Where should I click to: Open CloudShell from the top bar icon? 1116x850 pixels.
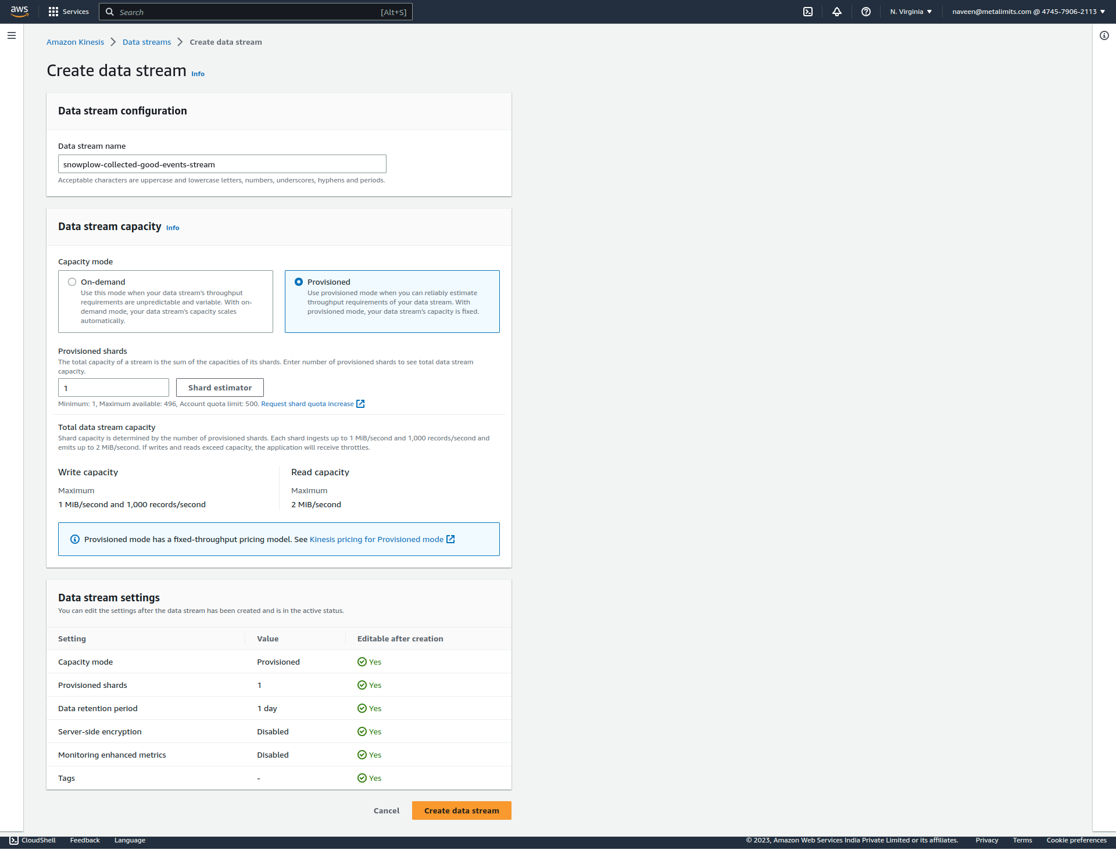(808, 12)
